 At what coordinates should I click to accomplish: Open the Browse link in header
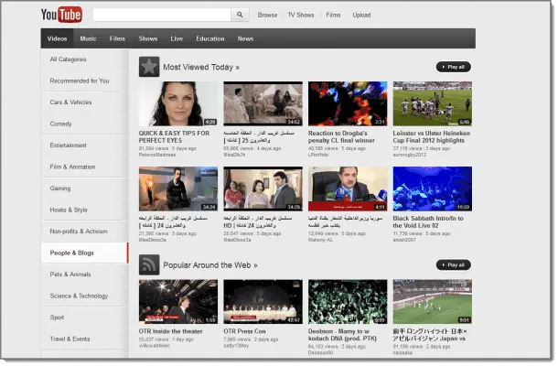click(x=267, y=16)
